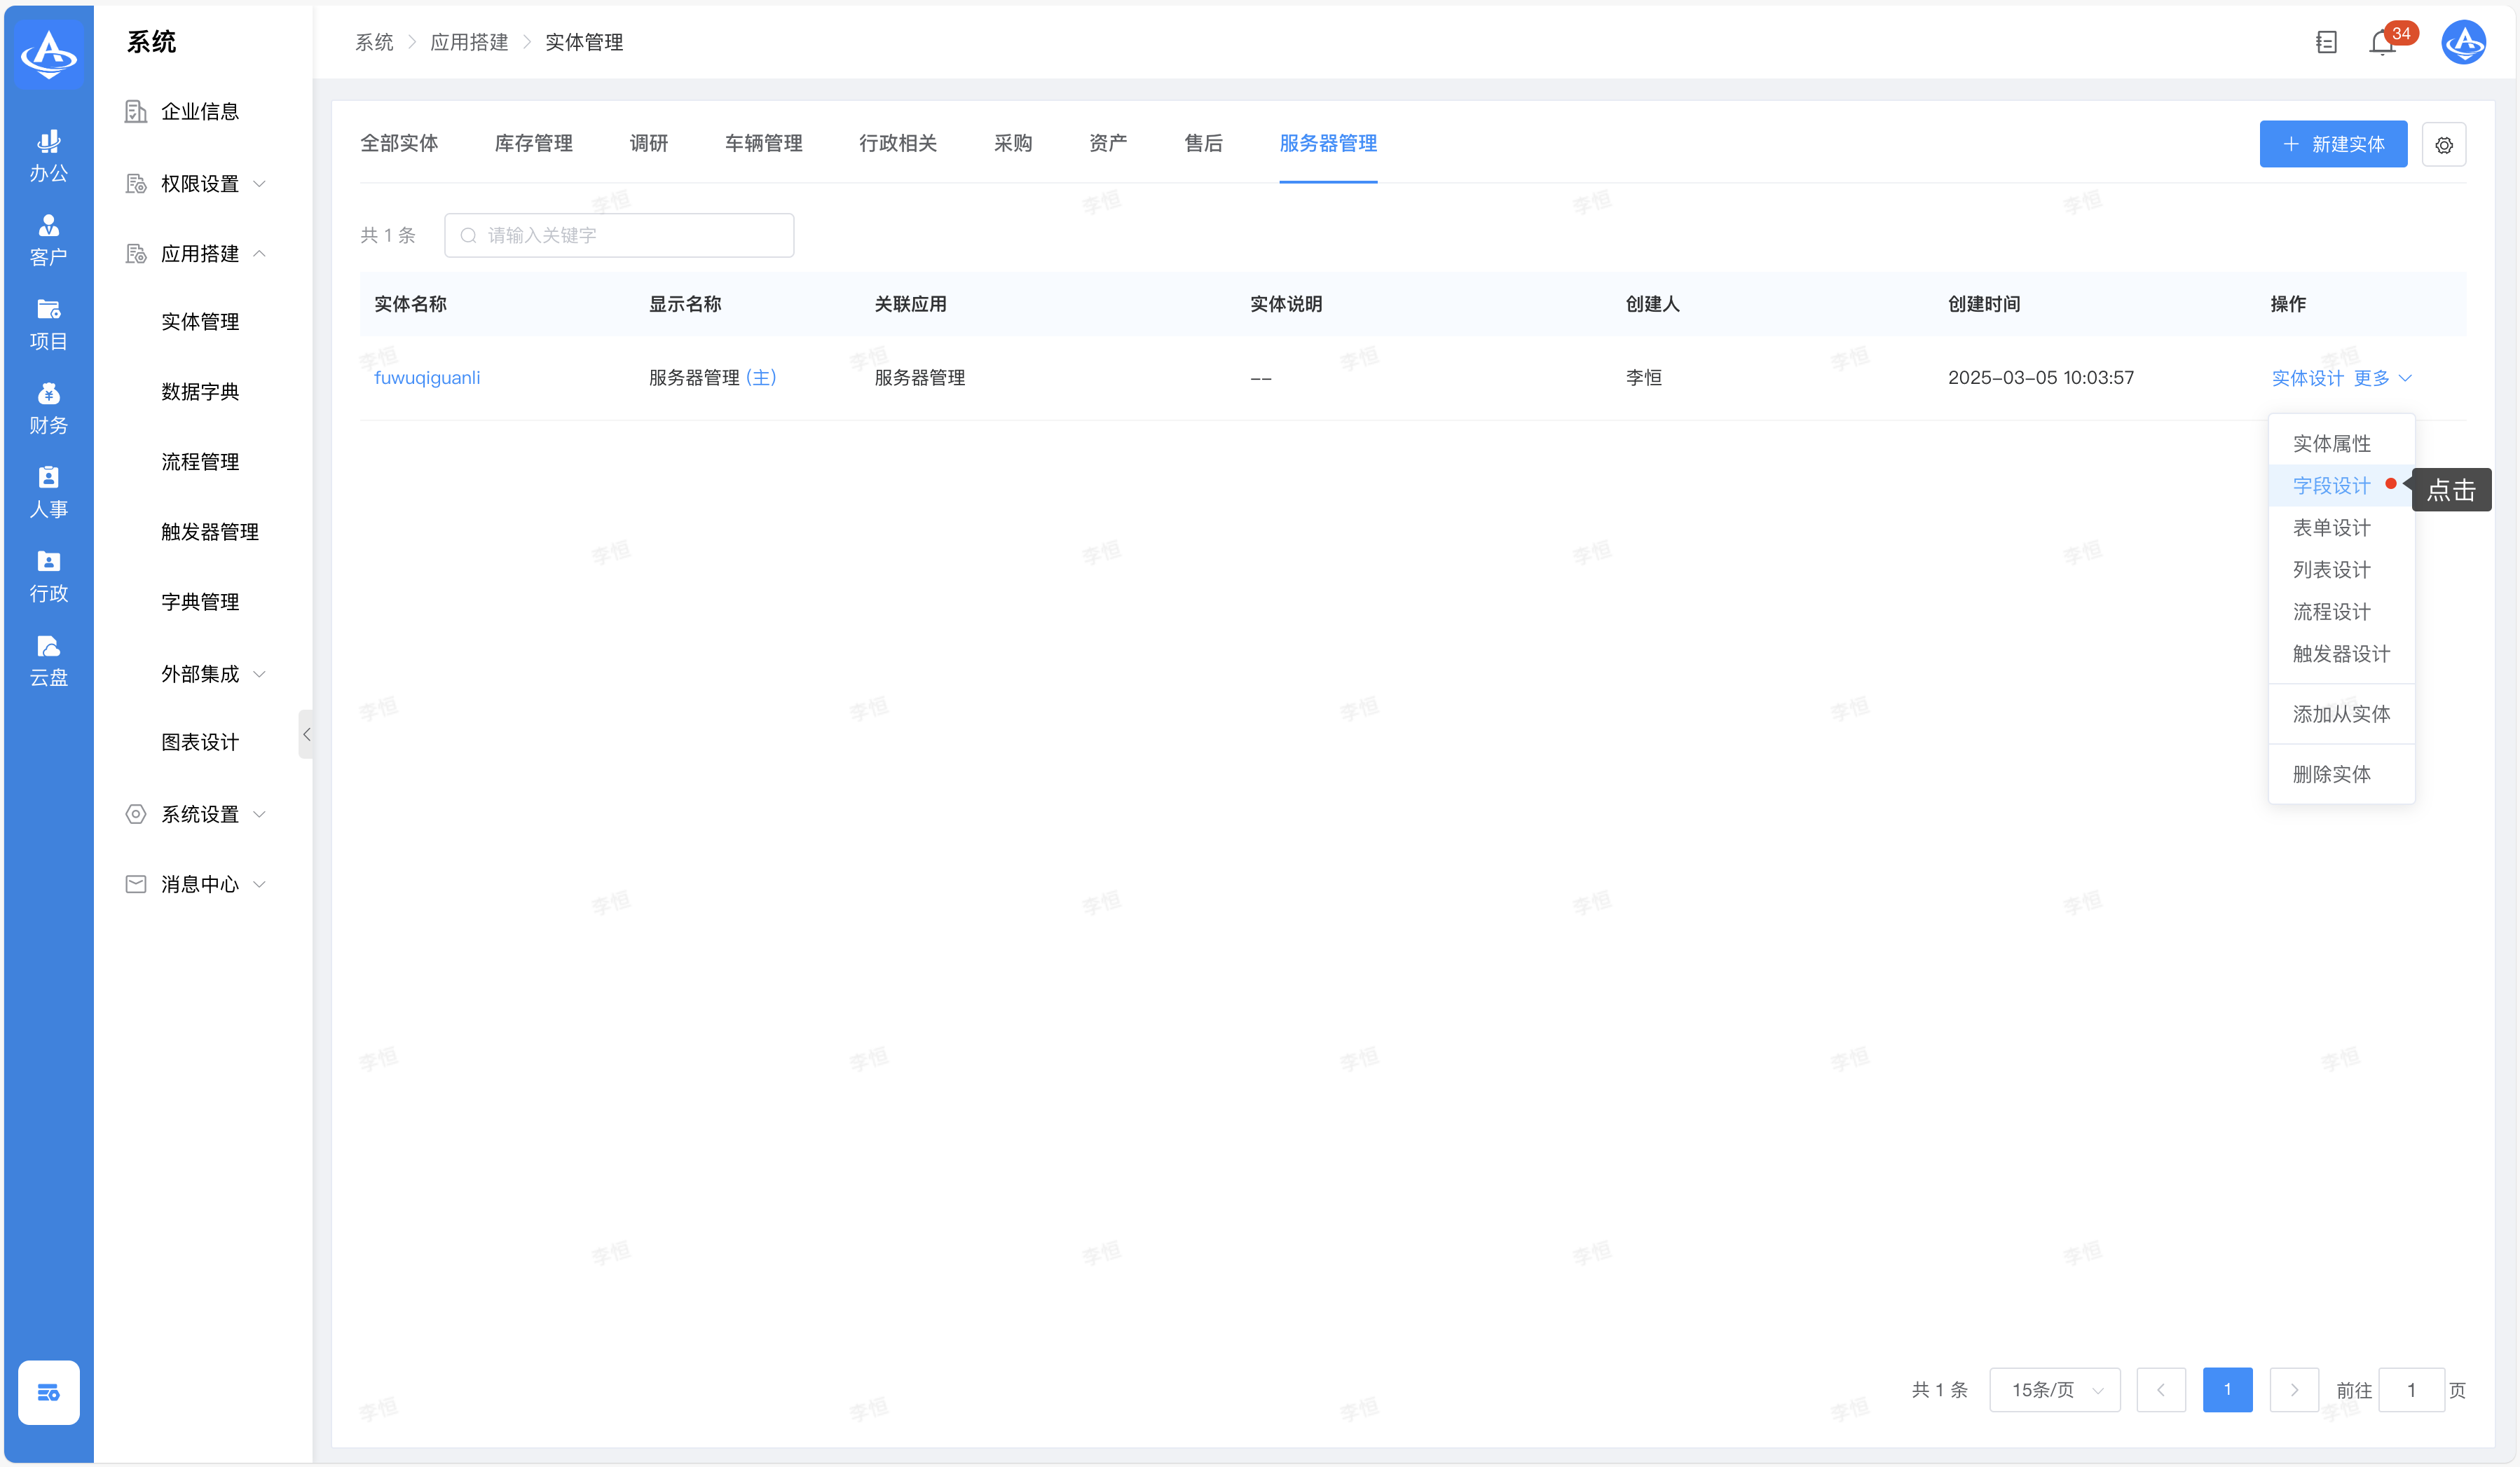This screenshot has height=1467, width=2520.
Task: Click the gear settings icon beside 新建实体
Action: 2443,145
